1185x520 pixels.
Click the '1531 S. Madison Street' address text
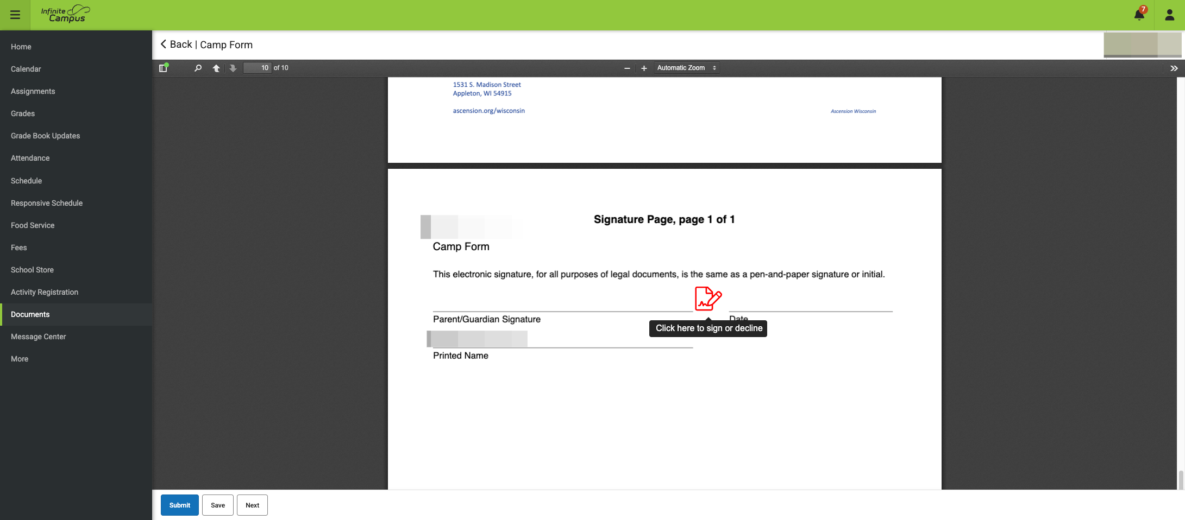(487, 85)
